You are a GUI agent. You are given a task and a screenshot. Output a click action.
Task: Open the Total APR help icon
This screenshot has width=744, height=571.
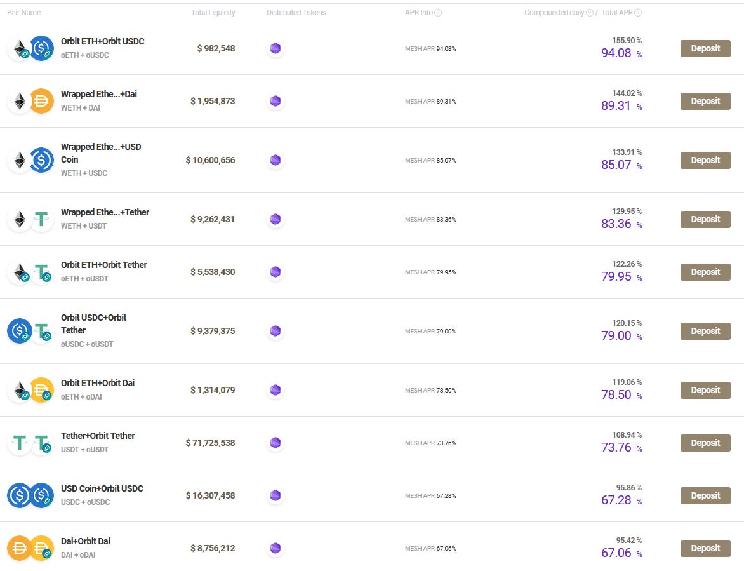638,13
